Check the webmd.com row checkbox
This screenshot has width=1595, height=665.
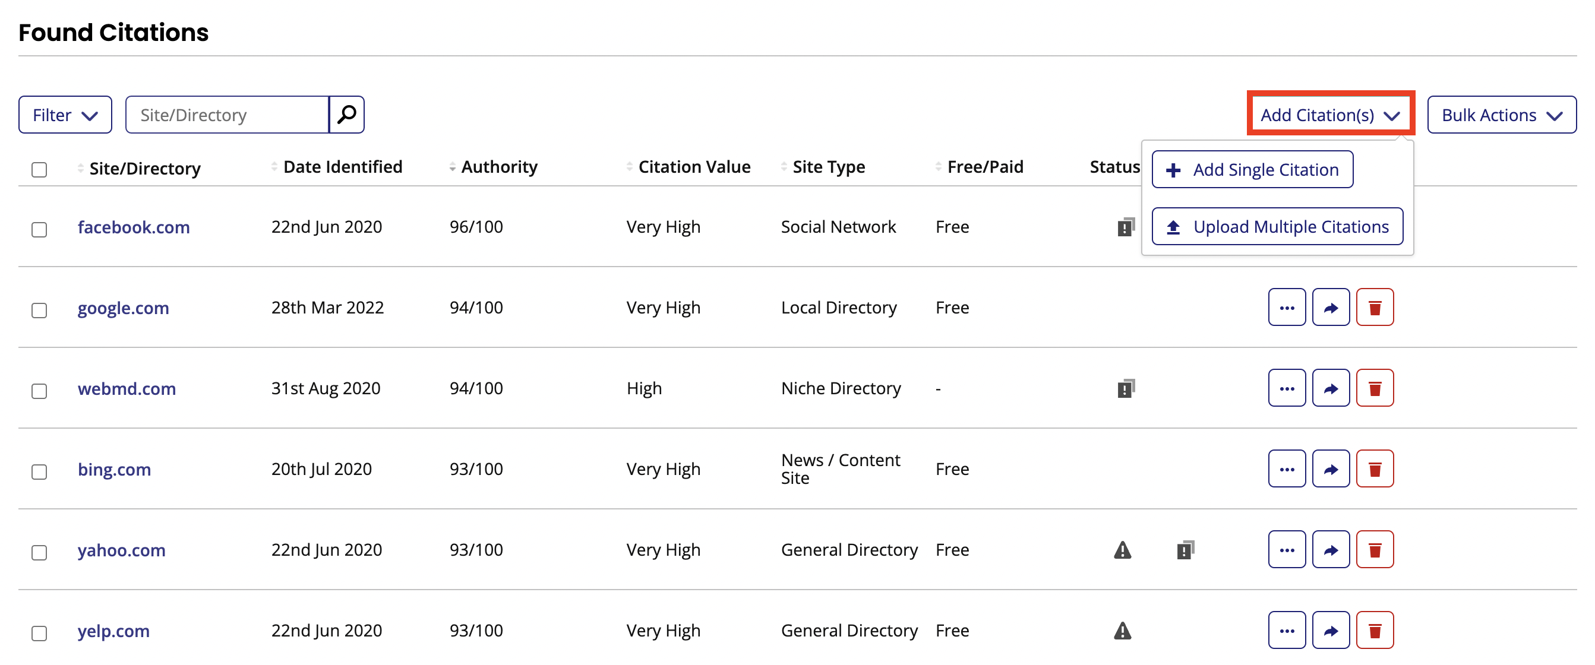pos(39,391)
